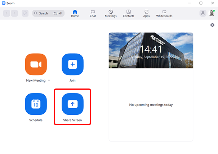Click the blue Join plus icon
This screenshot has width=218, height=154.
72,64
